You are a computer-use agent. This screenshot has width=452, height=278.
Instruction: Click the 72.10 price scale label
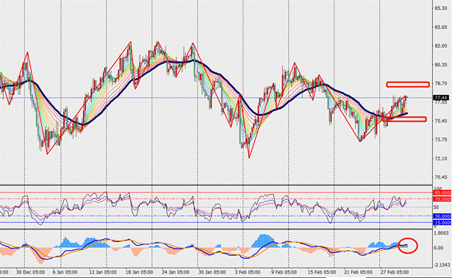pos(441,159)
